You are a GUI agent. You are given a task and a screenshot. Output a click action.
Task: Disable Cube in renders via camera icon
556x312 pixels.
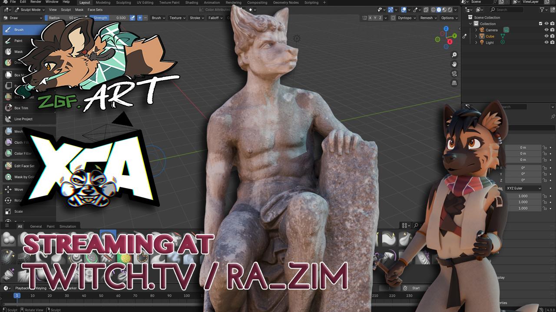(x=552, y=36)
